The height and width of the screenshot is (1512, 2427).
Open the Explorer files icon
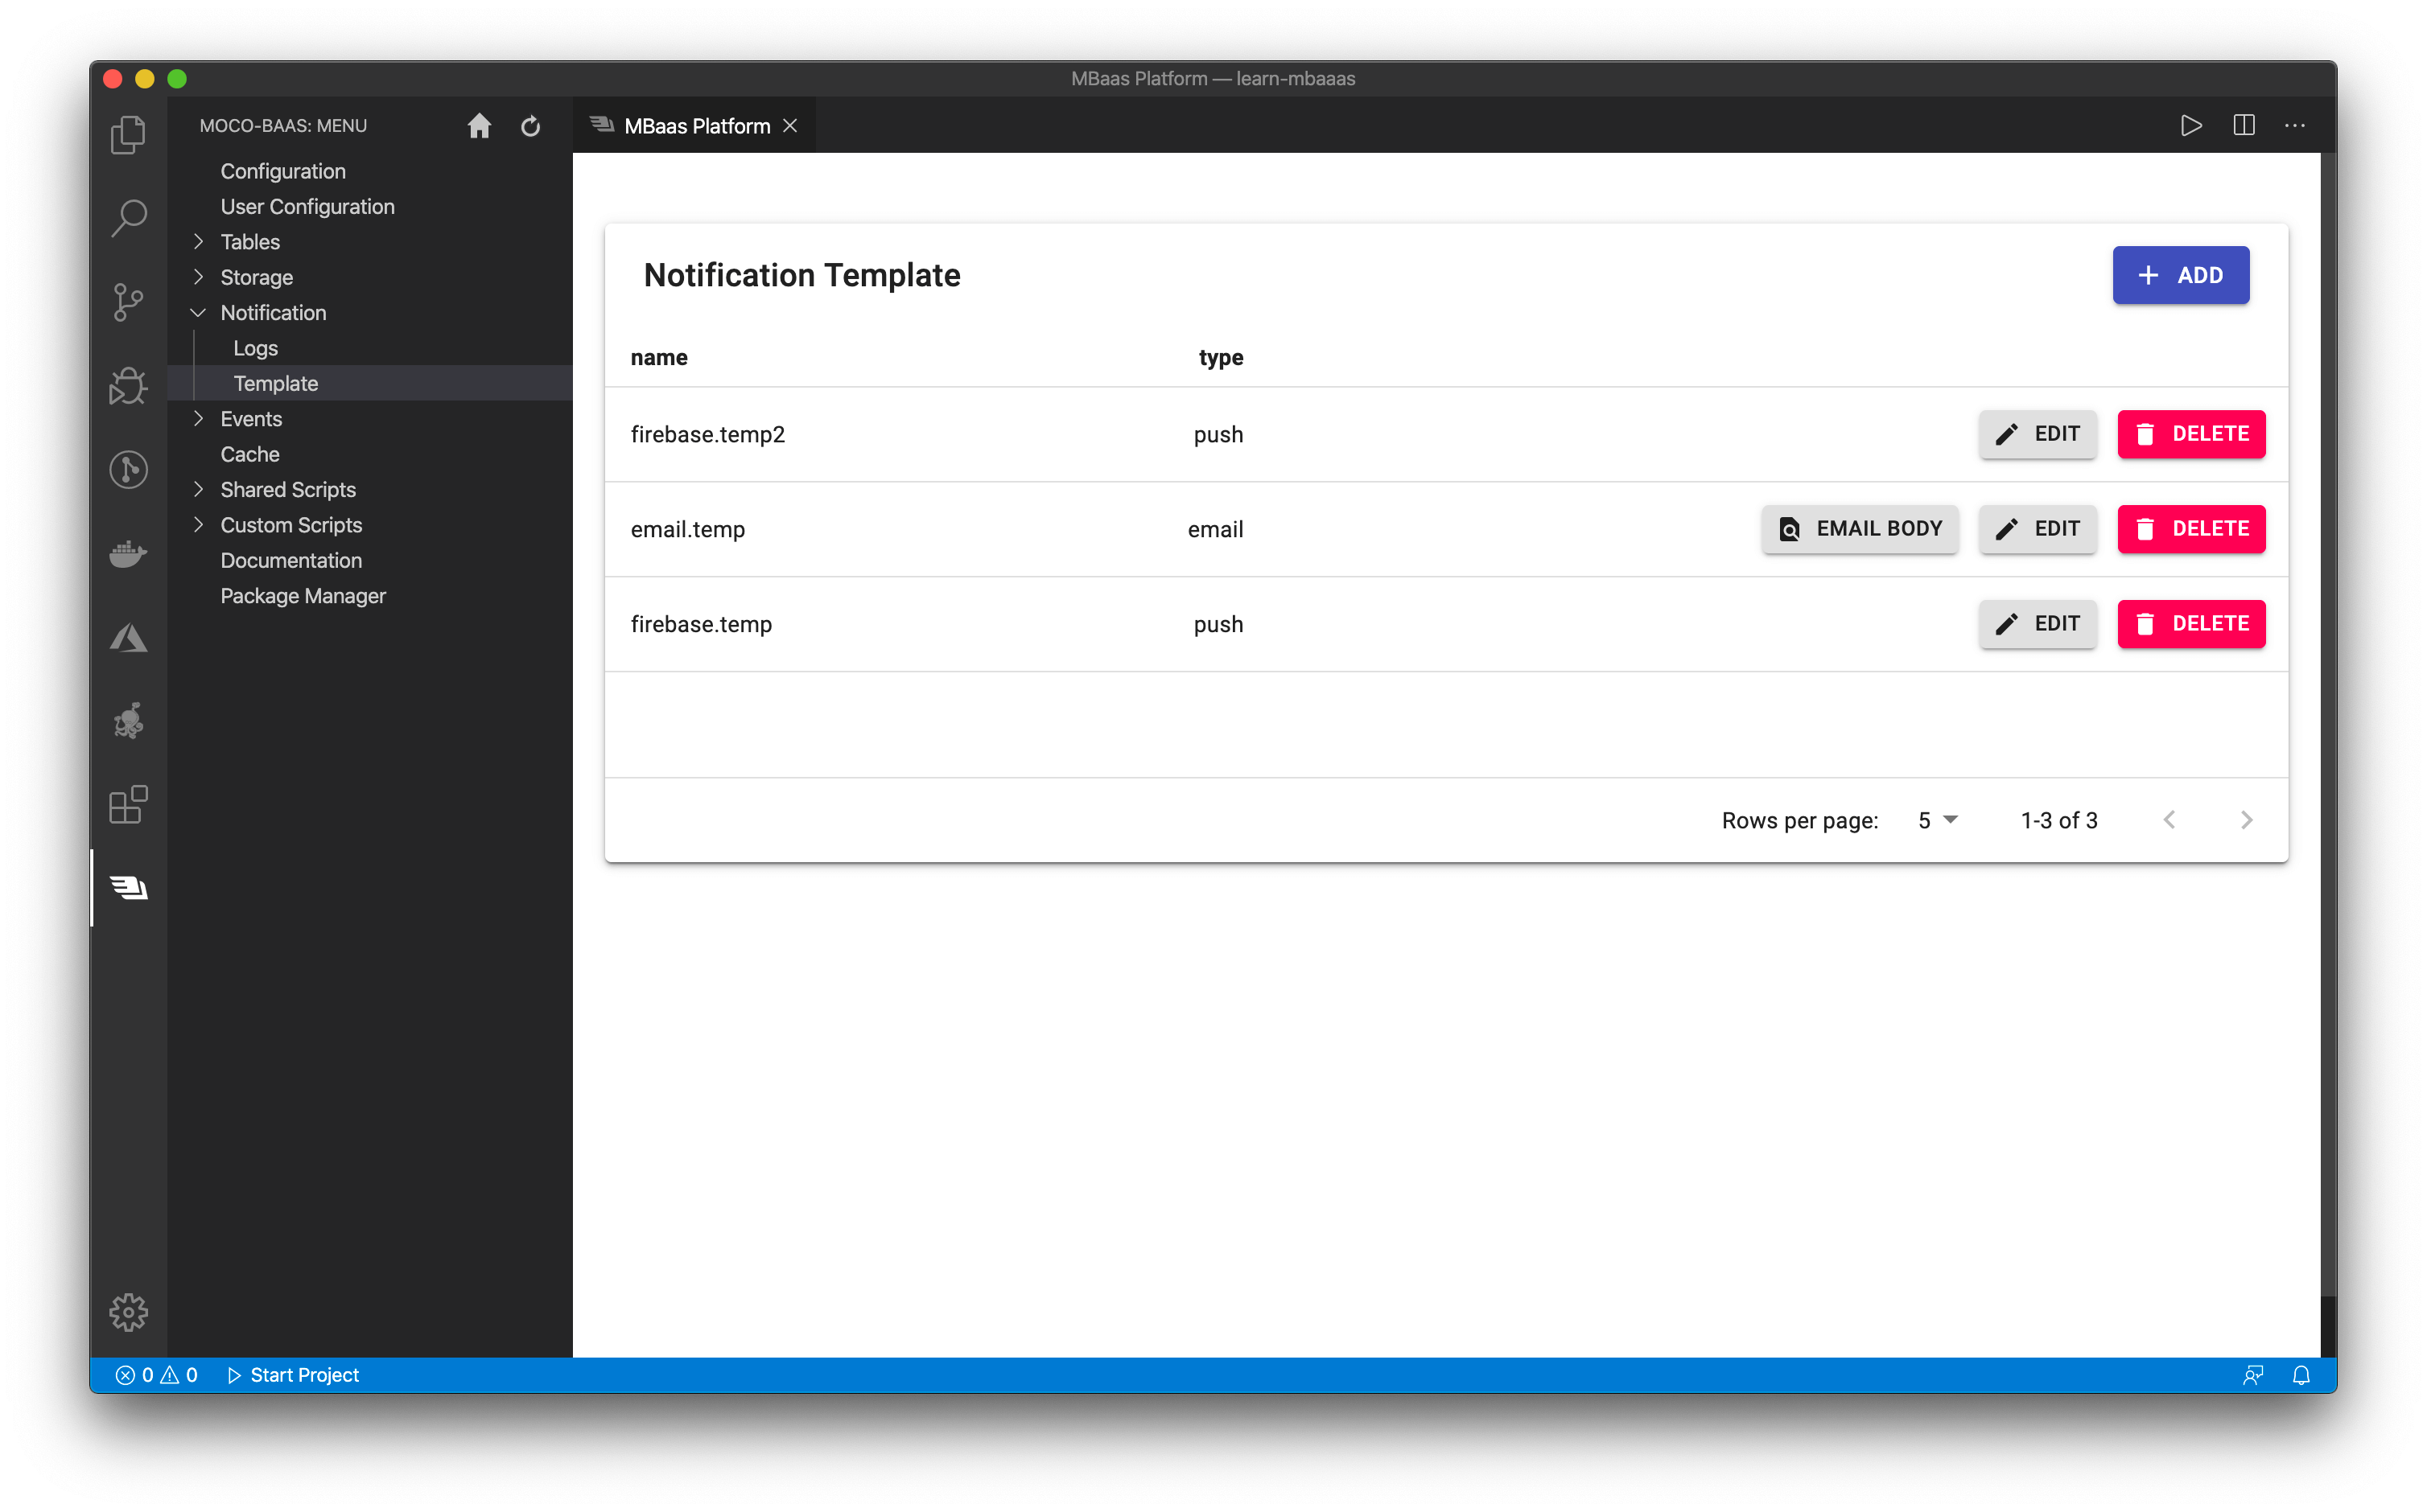pos(128,134)
